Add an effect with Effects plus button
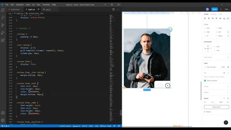Screen dimensions: 231x130 click(228, 92)
